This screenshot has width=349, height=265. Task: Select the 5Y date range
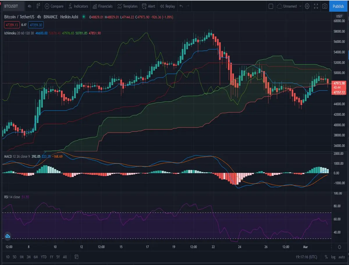point(58,257)
